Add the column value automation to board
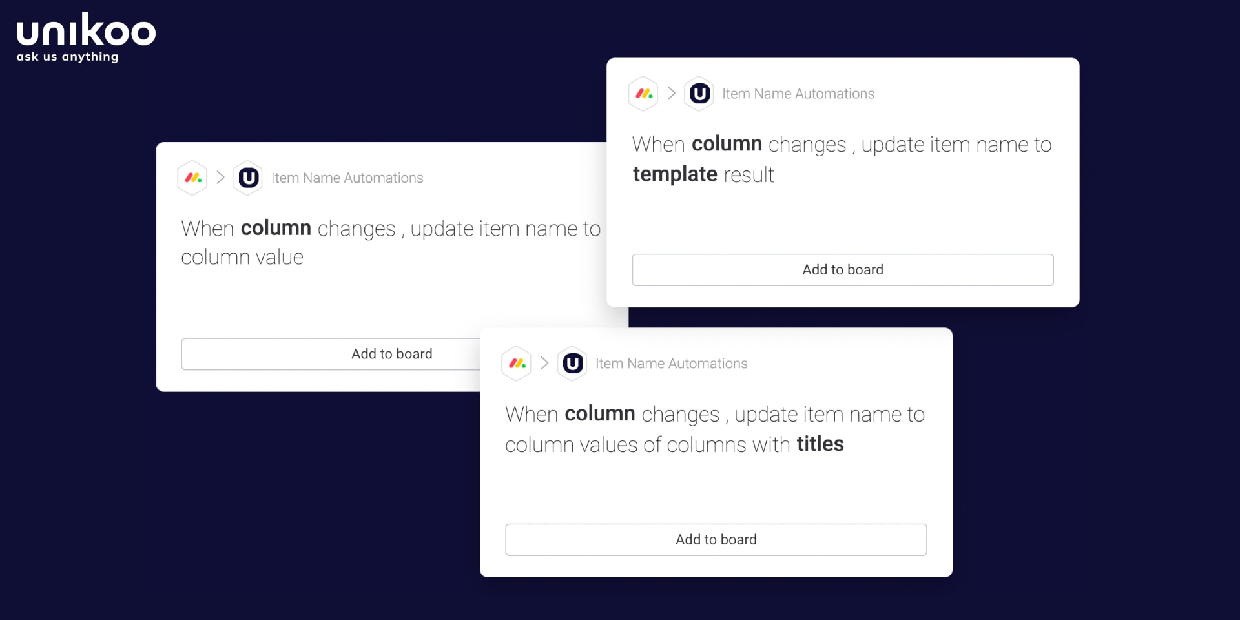1240x620 pixels. click(330, 354)
